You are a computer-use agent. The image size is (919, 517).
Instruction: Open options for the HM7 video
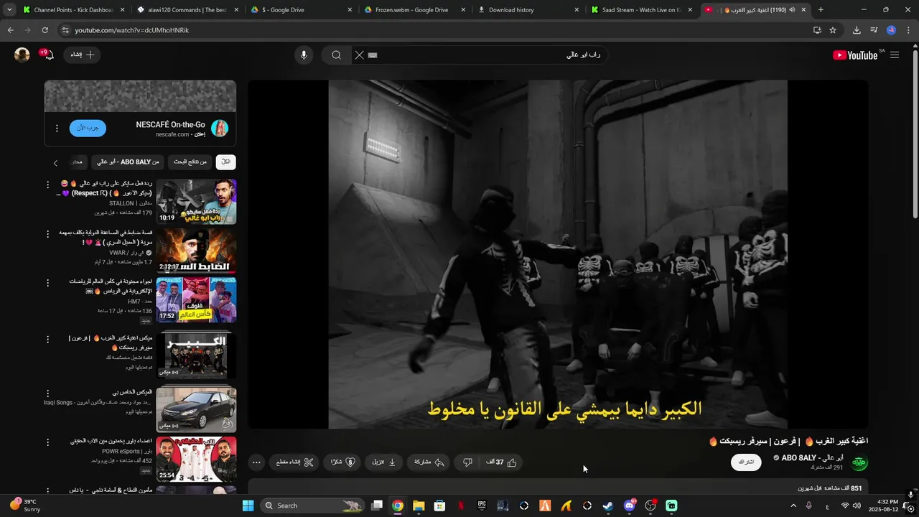point(48,283)
